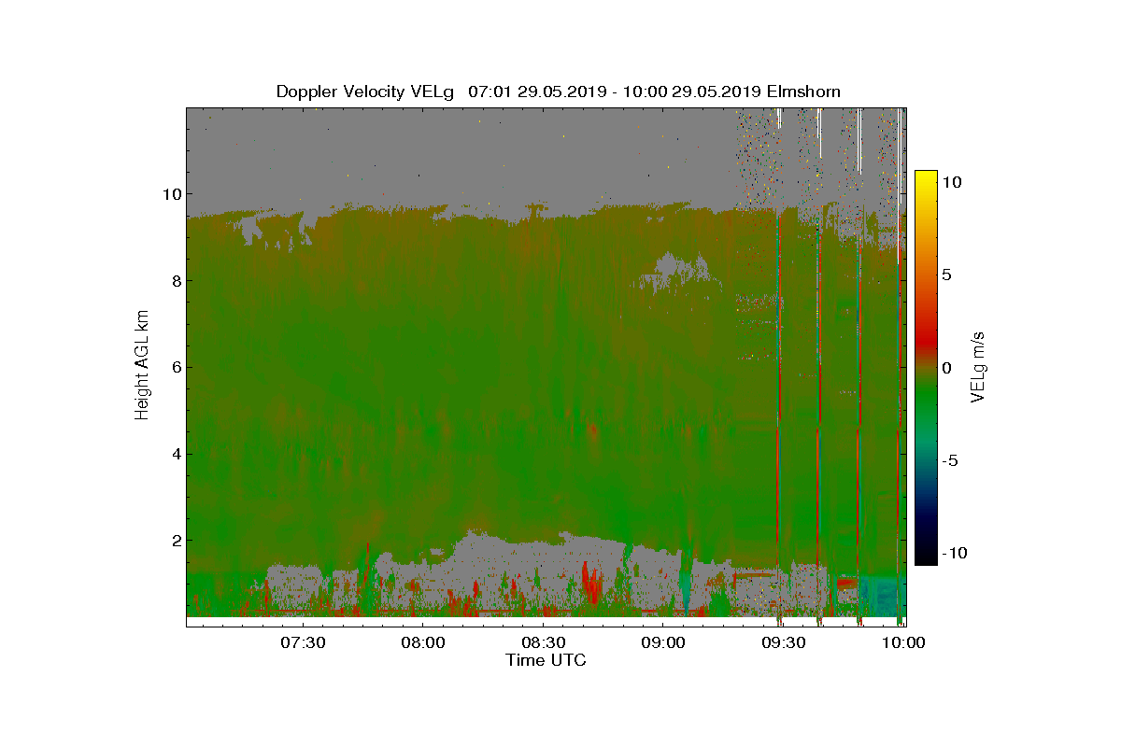Click the height tick label 8
1121x747 pixels.
coord(175,280)
